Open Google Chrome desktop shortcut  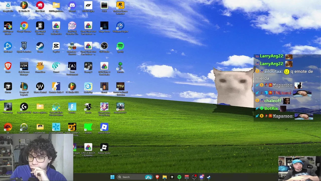coord(24,27)
